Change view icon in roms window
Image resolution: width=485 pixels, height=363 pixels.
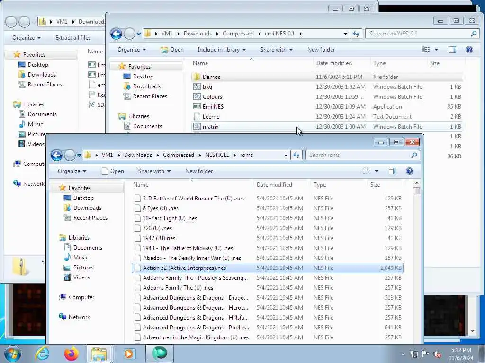click(x=367, y=171)
